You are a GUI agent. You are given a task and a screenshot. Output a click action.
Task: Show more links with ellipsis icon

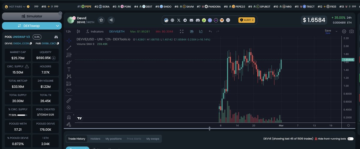click(x=228, y=20)
